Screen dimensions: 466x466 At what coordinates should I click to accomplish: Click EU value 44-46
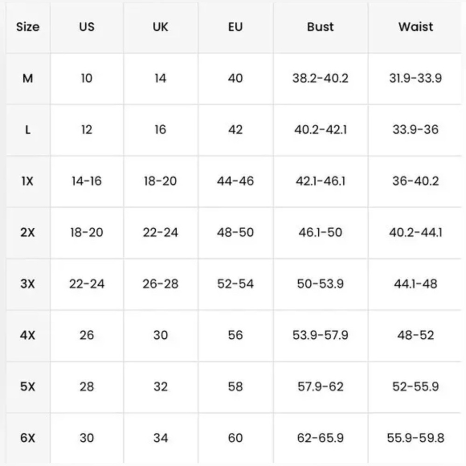(235, 181)
